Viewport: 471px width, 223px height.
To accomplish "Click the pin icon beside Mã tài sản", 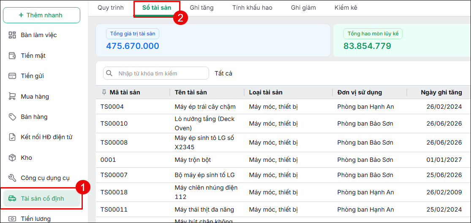I will (x=104, y=92).
